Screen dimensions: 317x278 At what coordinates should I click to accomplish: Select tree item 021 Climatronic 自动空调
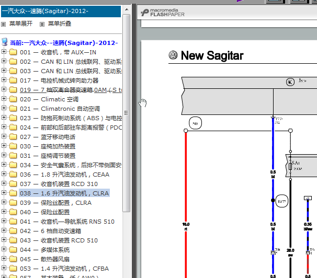60,109
